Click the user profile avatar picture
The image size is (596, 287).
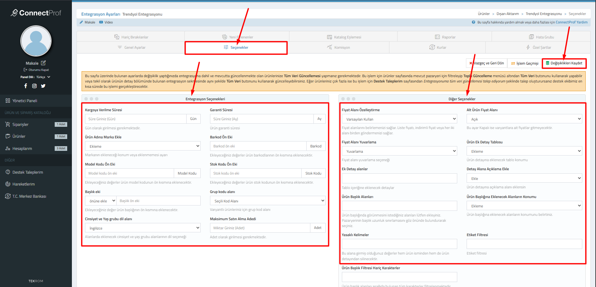click(x=36, y=41)
